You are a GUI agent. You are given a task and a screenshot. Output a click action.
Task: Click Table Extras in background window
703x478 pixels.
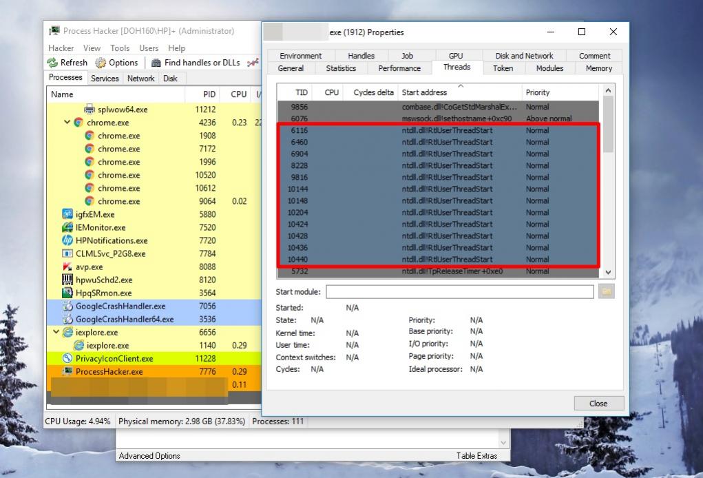(476, 455)
